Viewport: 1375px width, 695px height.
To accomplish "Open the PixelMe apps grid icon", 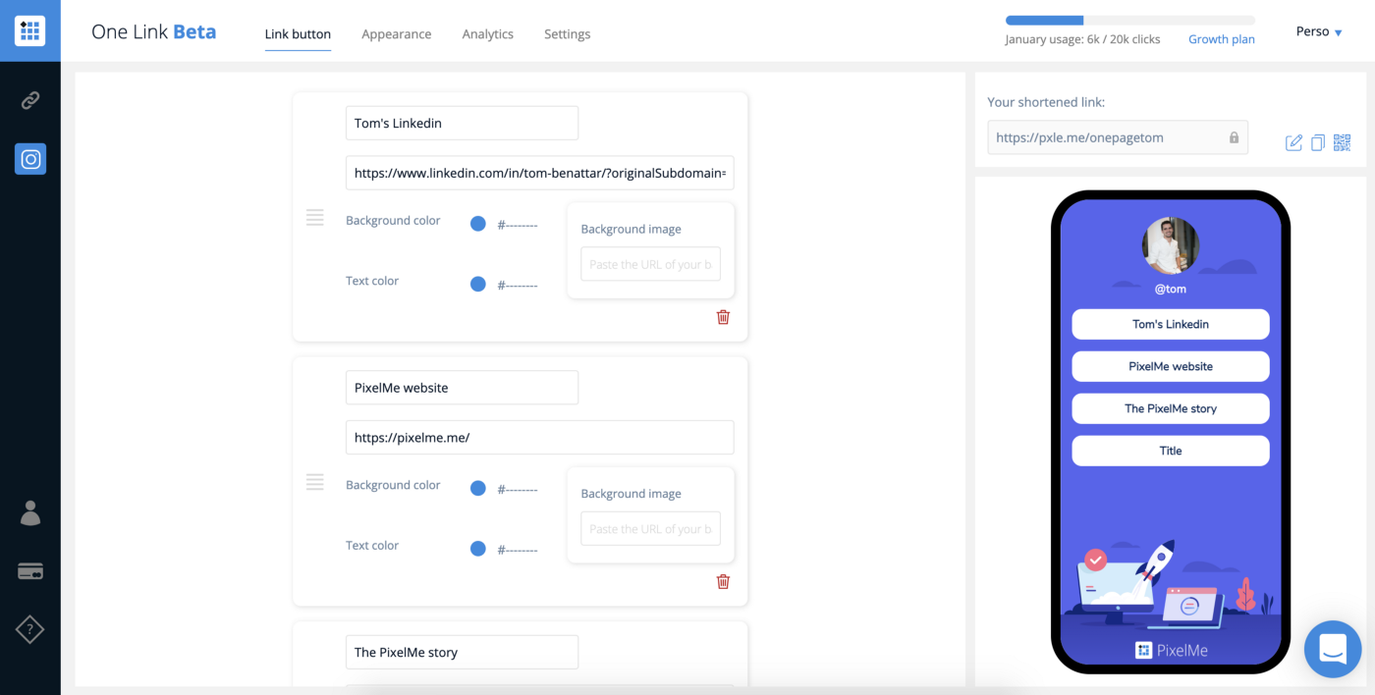I will [30, 30].
